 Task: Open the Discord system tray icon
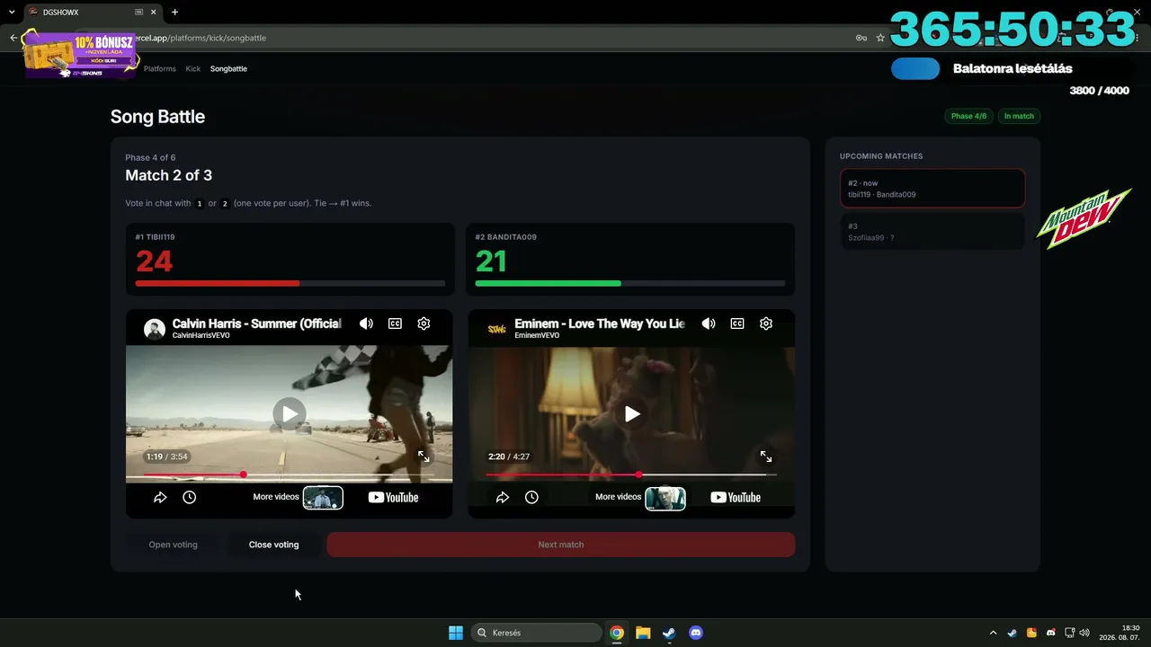(1050, 633)
